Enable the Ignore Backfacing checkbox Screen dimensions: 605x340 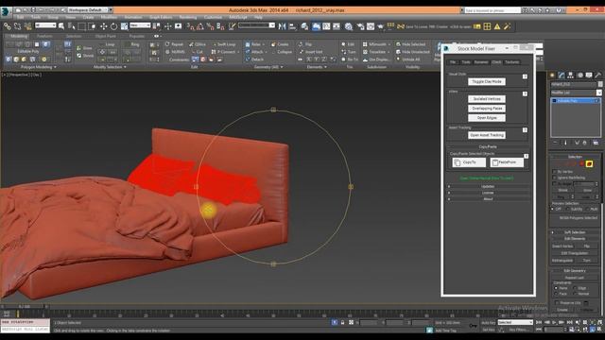[555, 178]
